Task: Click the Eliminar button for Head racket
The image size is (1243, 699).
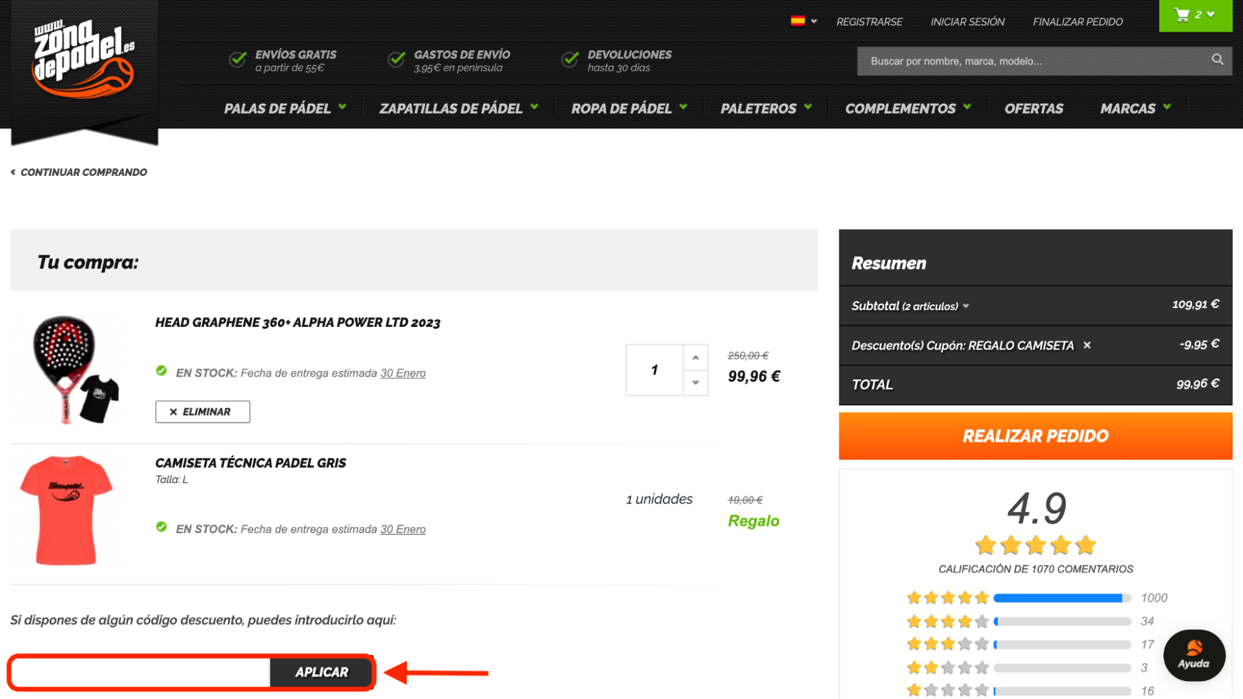Action: (203, 412)
